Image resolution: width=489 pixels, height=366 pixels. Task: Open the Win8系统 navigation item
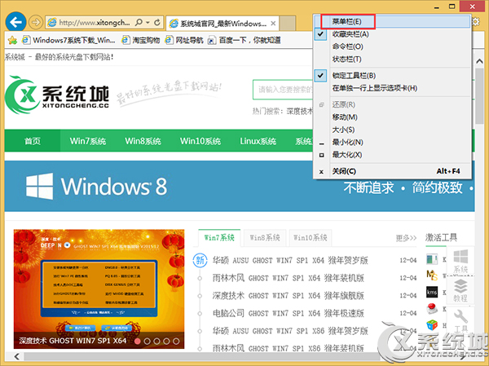[143, 141]
